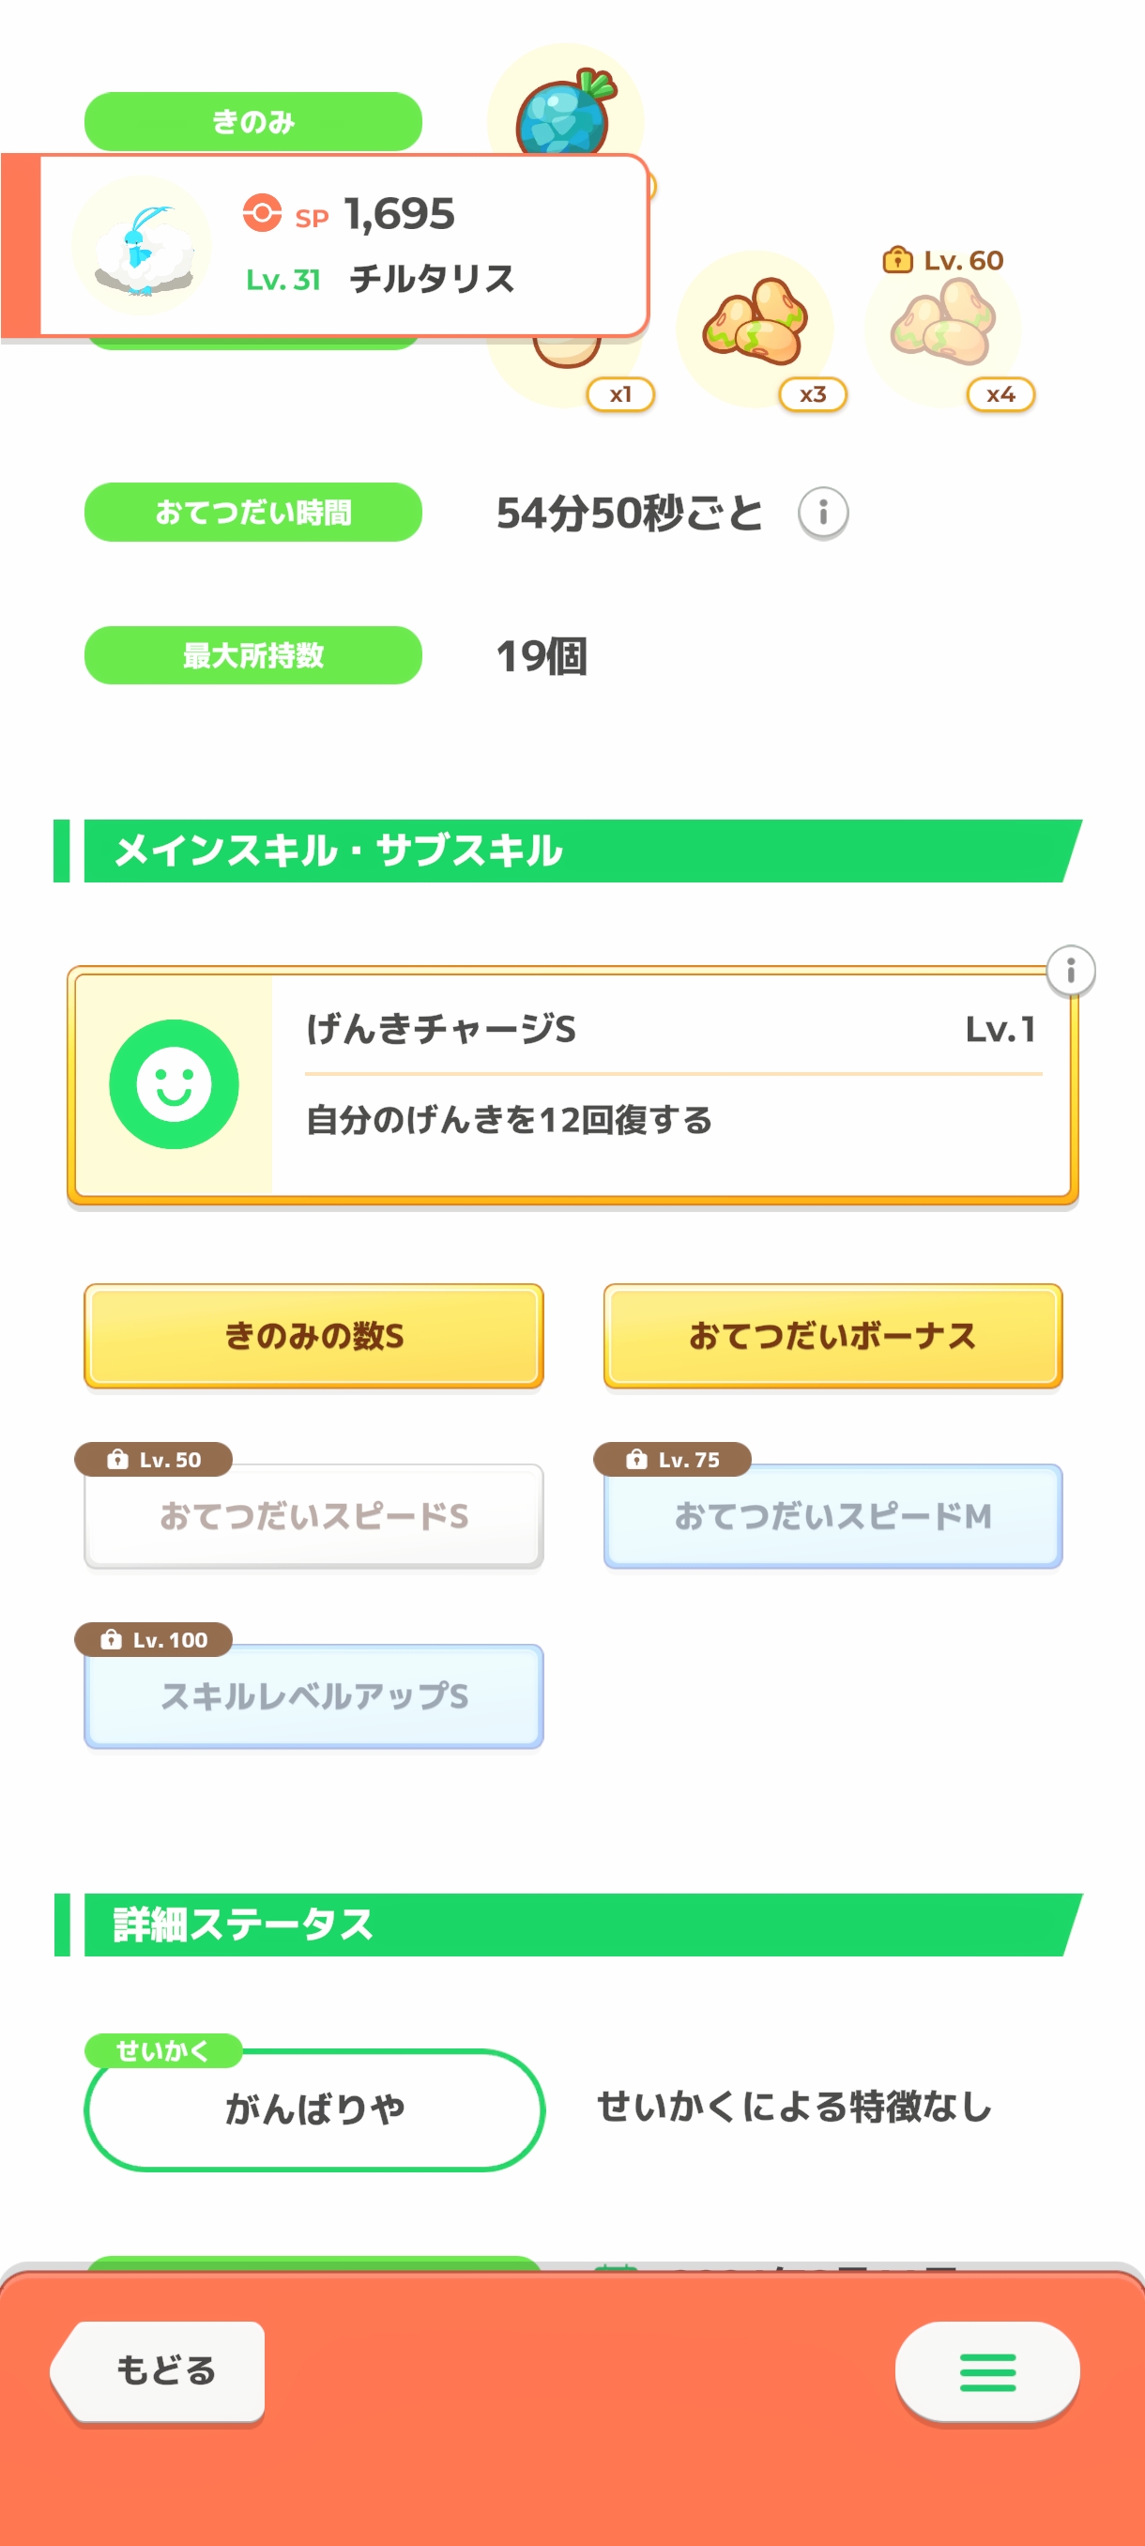The height and width of the screenshot is (2546, 1145).
Task: Tap the blue berry icon
Action: click(564, 114)
